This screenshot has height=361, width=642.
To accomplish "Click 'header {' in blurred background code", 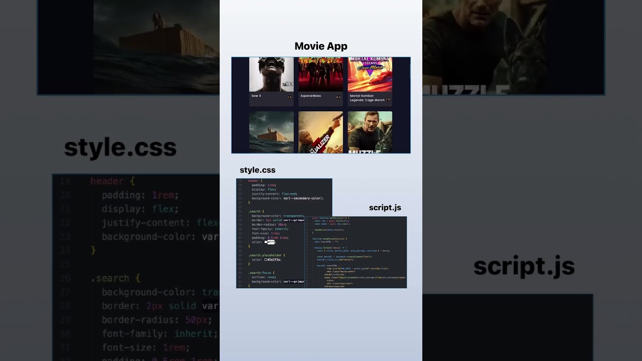I will pos(112,181).
